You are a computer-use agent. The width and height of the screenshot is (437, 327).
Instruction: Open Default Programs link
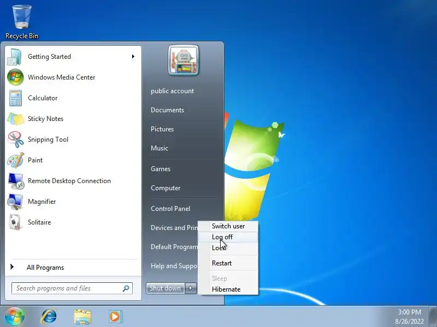click(x=174, y=247)
